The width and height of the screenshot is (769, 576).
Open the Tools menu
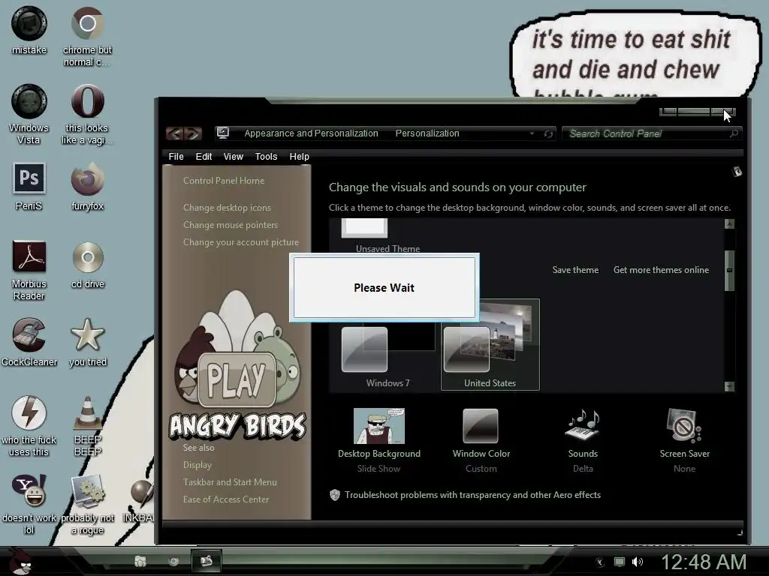point(266,156)
